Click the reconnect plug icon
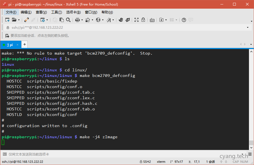Viewport: 254px width, 165px height. pyautogui.click(x=27, y=20)
